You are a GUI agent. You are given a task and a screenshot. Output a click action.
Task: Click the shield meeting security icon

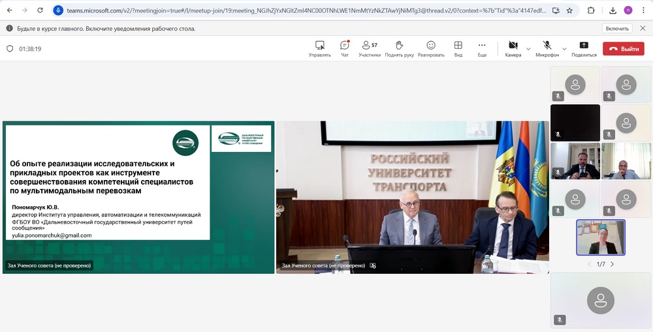[10, 49]
